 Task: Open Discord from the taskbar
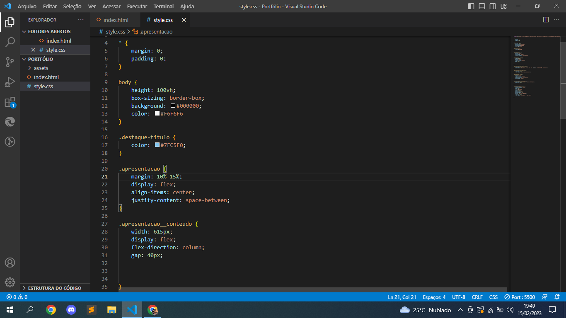tap(71, 310)
